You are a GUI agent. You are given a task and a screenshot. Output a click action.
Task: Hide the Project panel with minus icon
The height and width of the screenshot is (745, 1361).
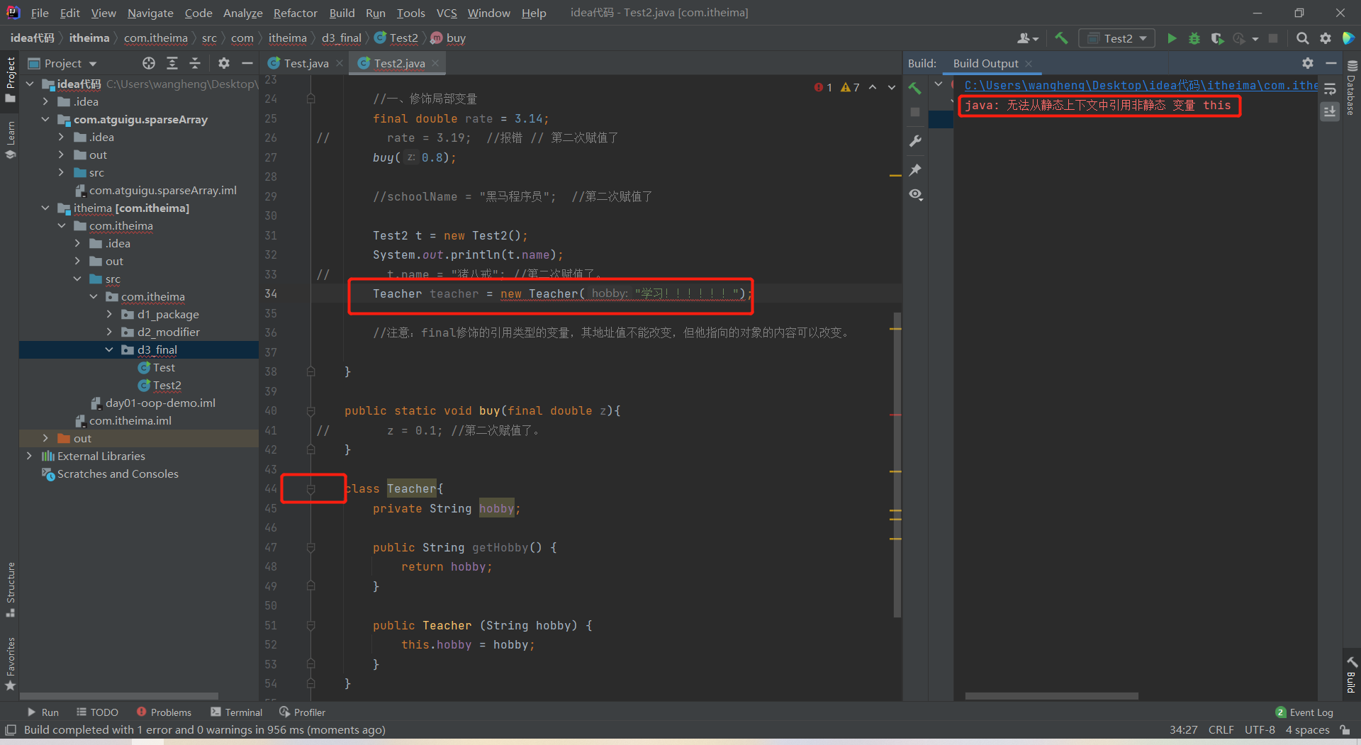point(247,63)
